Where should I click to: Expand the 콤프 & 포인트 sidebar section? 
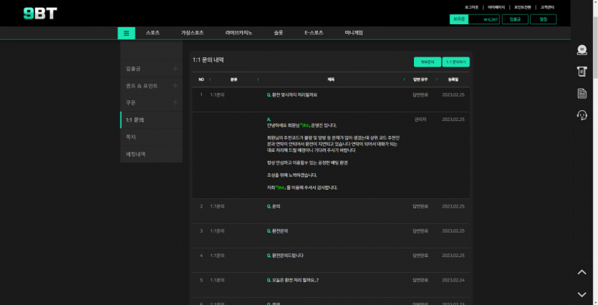(175, 86)
